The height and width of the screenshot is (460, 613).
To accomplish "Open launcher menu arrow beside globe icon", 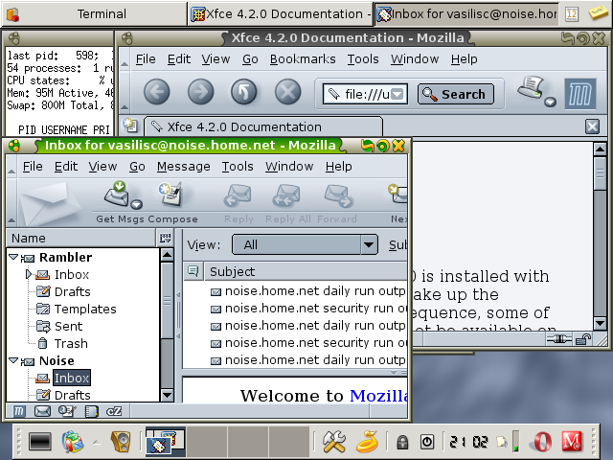I will click(x=96, y=443).
